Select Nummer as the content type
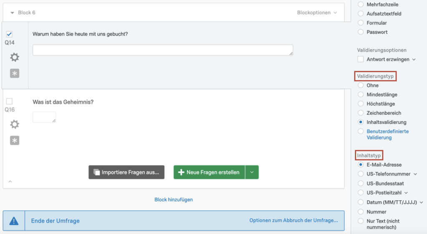The image size is (427, 234). pos(361,211)
